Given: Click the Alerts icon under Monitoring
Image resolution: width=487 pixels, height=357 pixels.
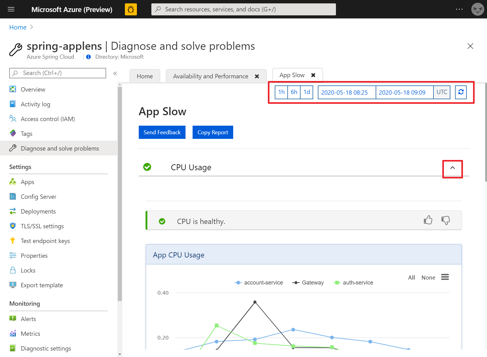Looking at the screenshot, I should pyautogui.click(x=13, y=319).
